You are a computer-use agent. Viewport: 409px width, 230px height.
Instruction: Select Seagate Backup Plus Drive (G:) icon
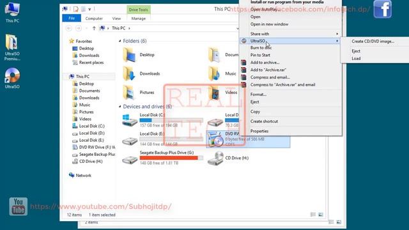click(130, 160)
